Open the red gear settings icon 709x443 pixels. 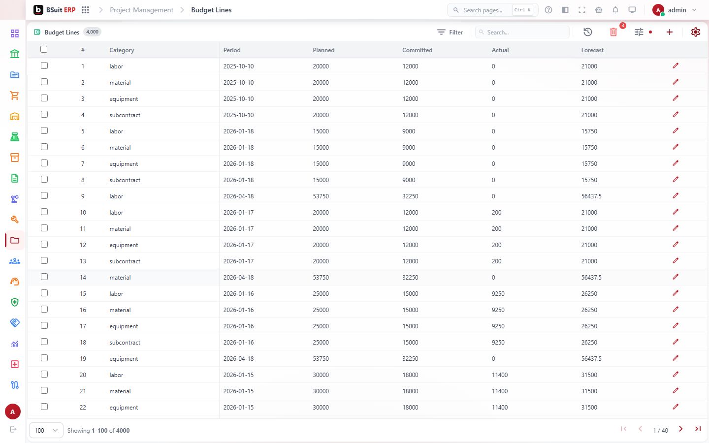point(696,32)
